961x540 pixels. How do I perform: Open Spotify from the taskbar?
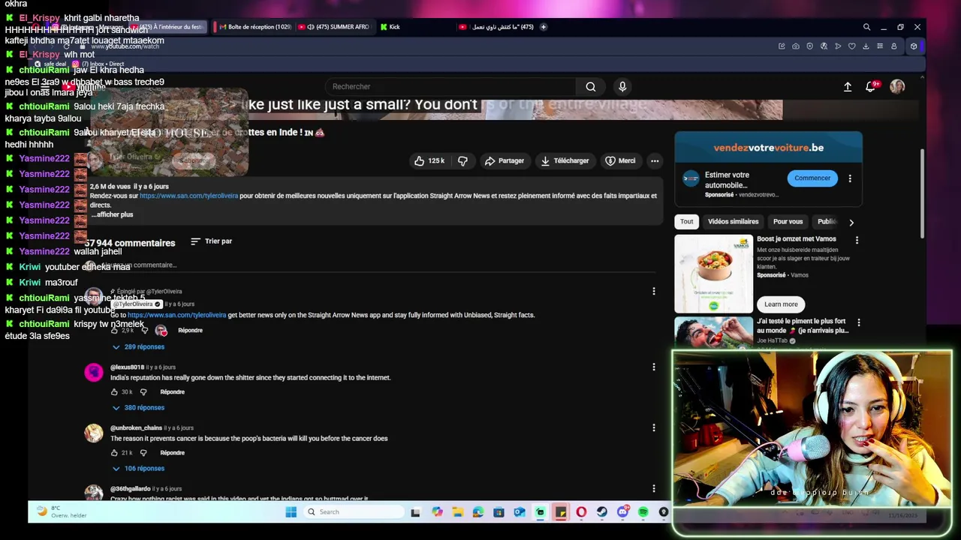[x=643, y=512]
